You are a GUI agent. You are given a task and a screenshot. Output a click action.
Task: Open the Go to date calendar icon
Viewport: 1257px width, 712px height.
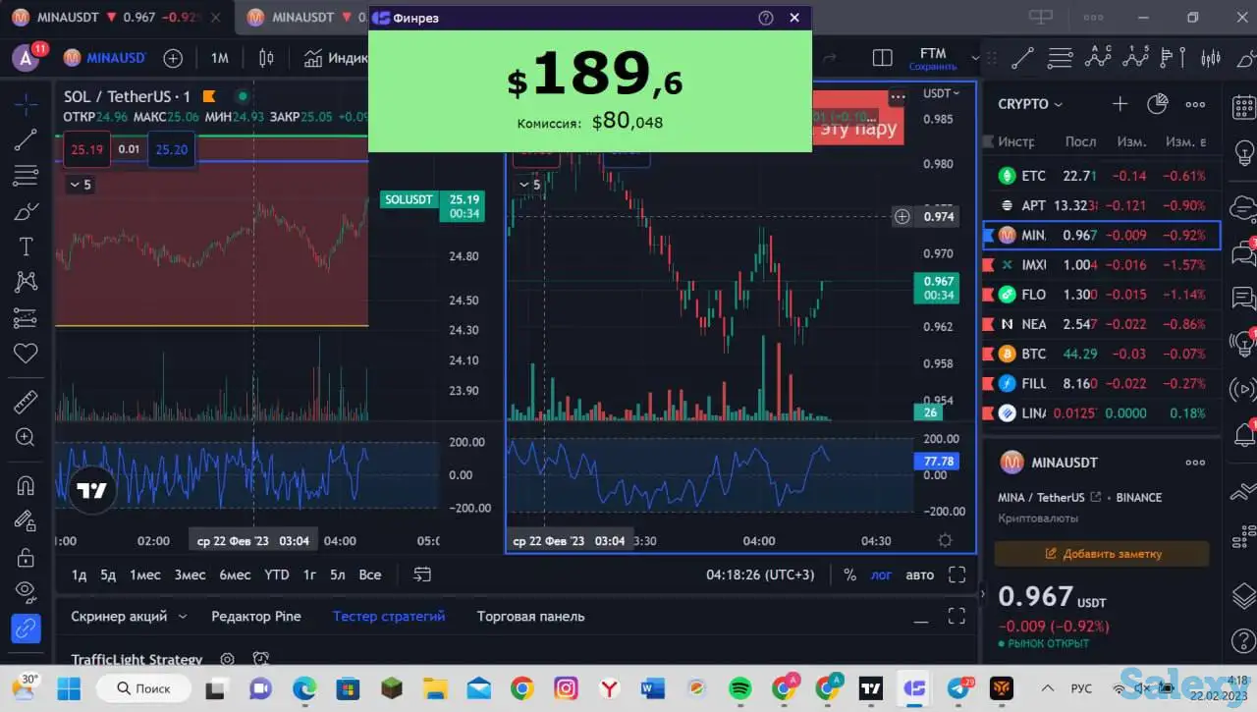coord(422,575)
